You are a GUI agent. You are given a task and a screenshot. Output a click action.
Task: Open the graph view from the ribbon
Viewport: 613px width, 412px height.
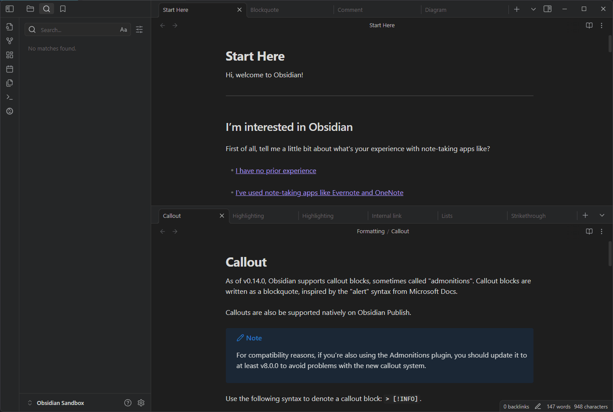point(10,41)
